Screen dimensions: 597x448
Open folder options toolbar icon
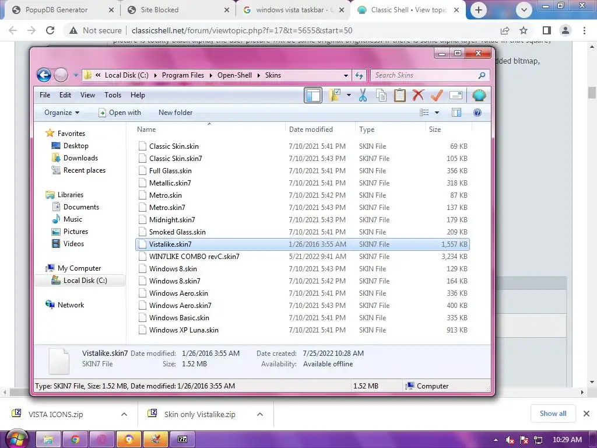tap(335, 95)
